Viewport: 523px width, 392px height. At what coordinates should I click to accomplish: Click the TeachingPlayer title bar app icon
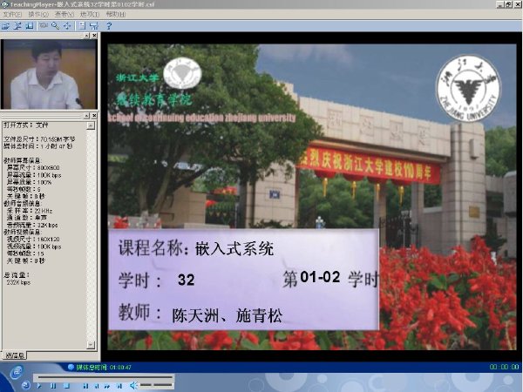tap(4, 4)
